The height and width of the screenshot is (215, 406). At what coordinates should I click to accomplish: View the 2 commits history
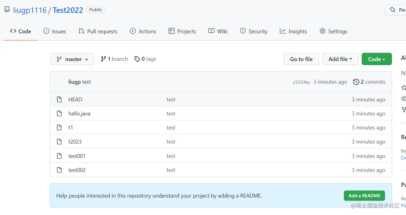pos(369,82)
